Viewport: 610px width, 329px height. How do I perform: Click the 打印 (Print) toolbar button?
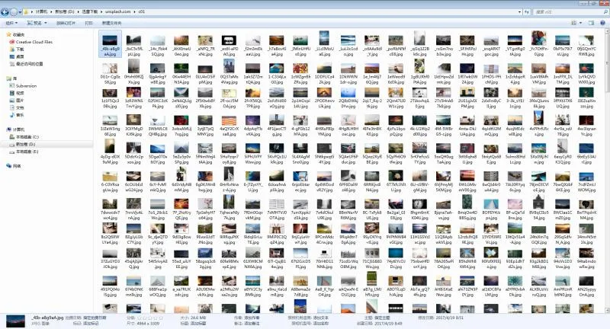pos(88,23)
